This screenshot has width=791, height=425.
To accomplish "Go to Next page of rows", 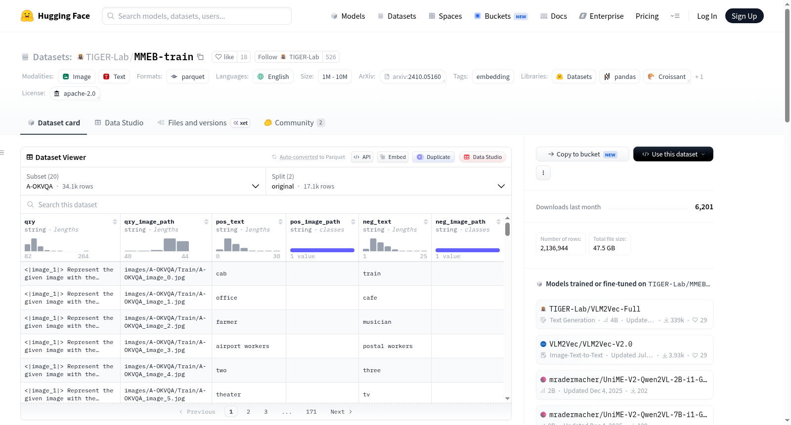I will tap(341, 412).
